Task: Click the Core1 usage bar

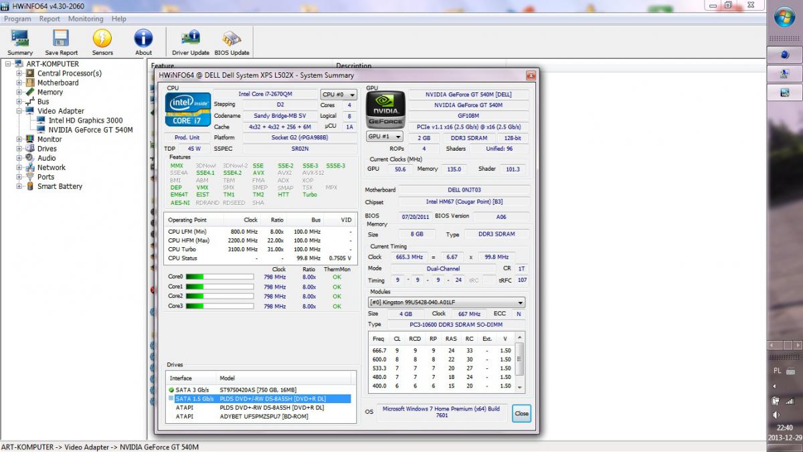Action: click(219, 287)
